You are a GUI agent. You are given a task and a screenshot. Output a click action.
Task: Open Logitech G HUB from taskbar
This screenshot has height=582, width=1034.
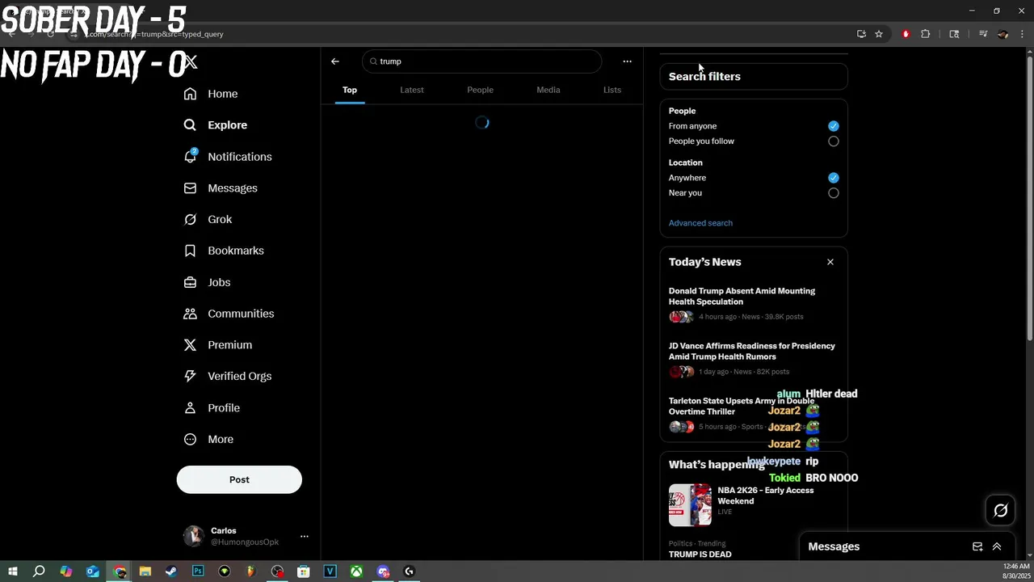(409, 571)
